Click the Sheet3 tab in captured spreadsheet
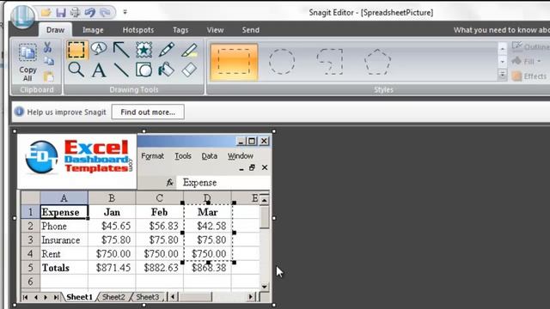 (x=147, y=297)
